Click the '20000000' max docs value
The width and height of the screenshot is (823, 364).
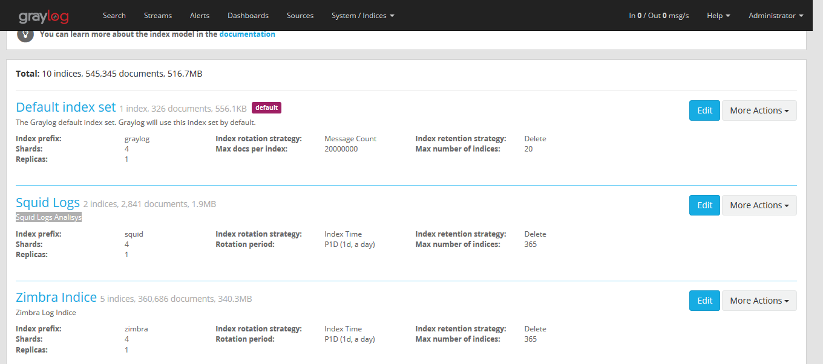[x=341, y=149]
